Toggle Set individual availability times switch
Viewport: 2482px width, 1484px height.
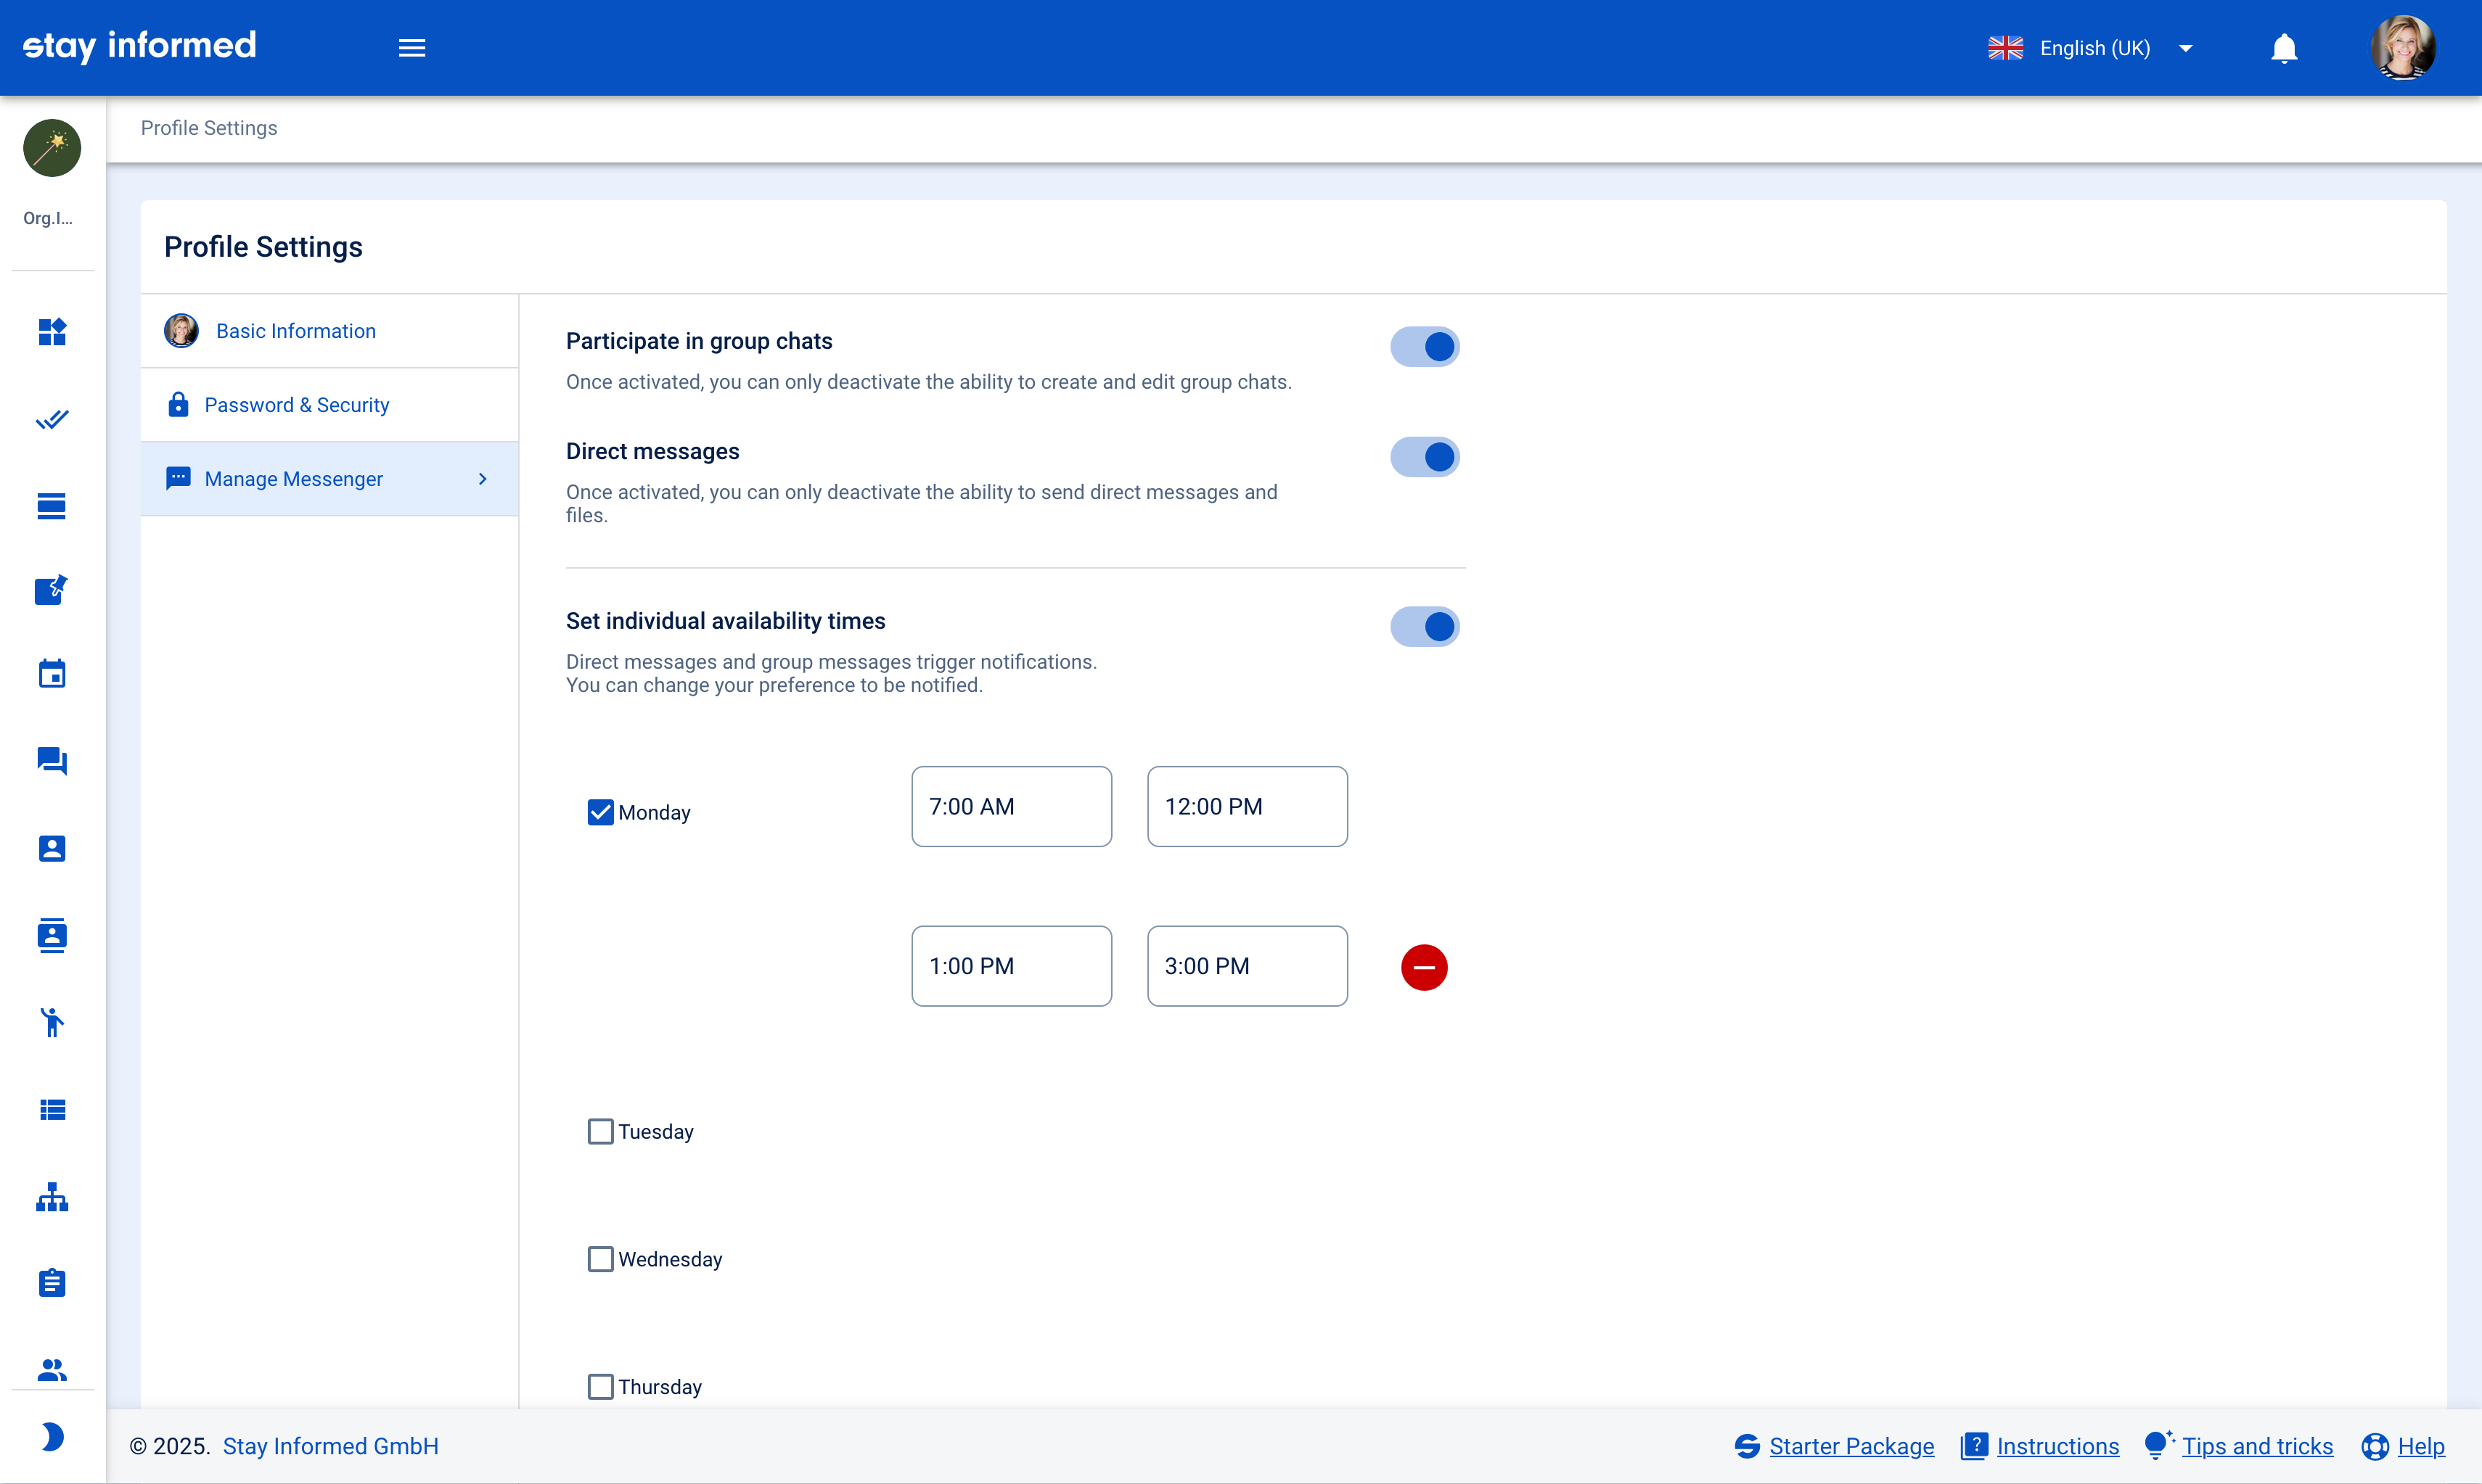(1425, 627)
